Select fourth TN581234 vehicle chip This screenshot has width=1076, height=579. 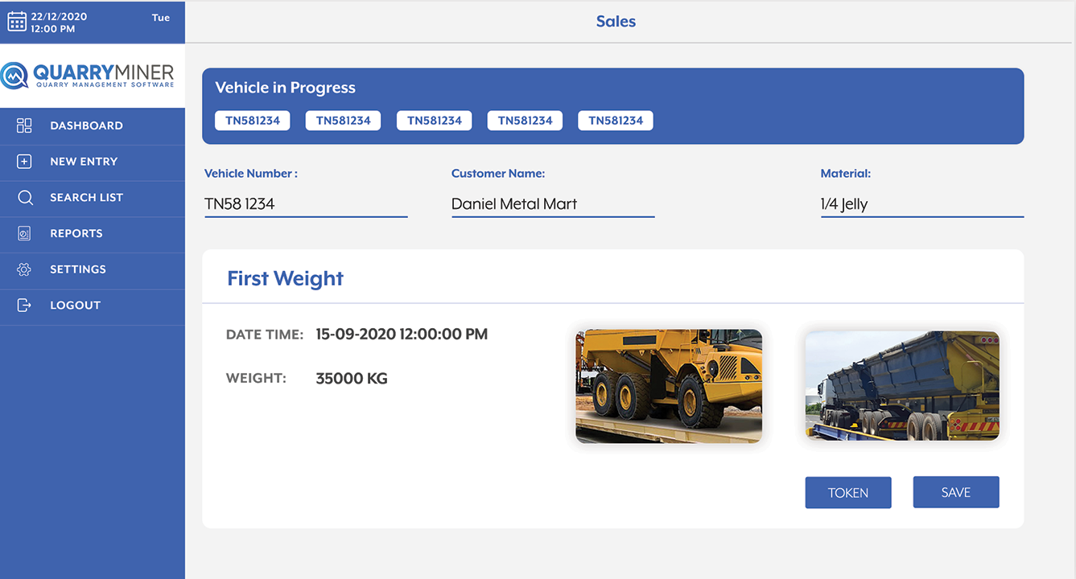click(526, 121)
